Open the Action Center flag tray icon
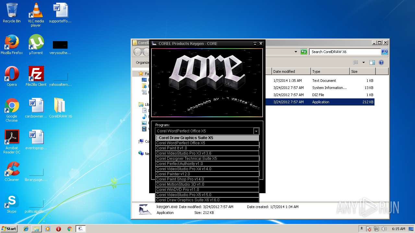 (369, 229)
